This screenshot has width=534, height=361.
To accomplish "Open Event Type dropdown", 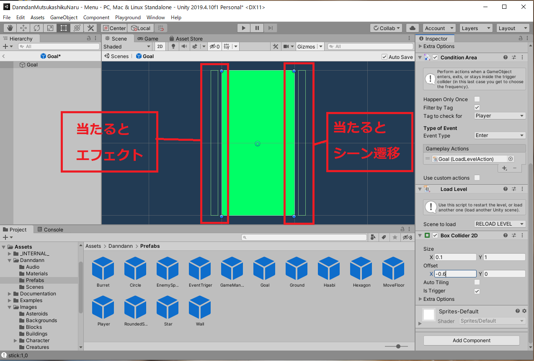I will click(500, 135).
